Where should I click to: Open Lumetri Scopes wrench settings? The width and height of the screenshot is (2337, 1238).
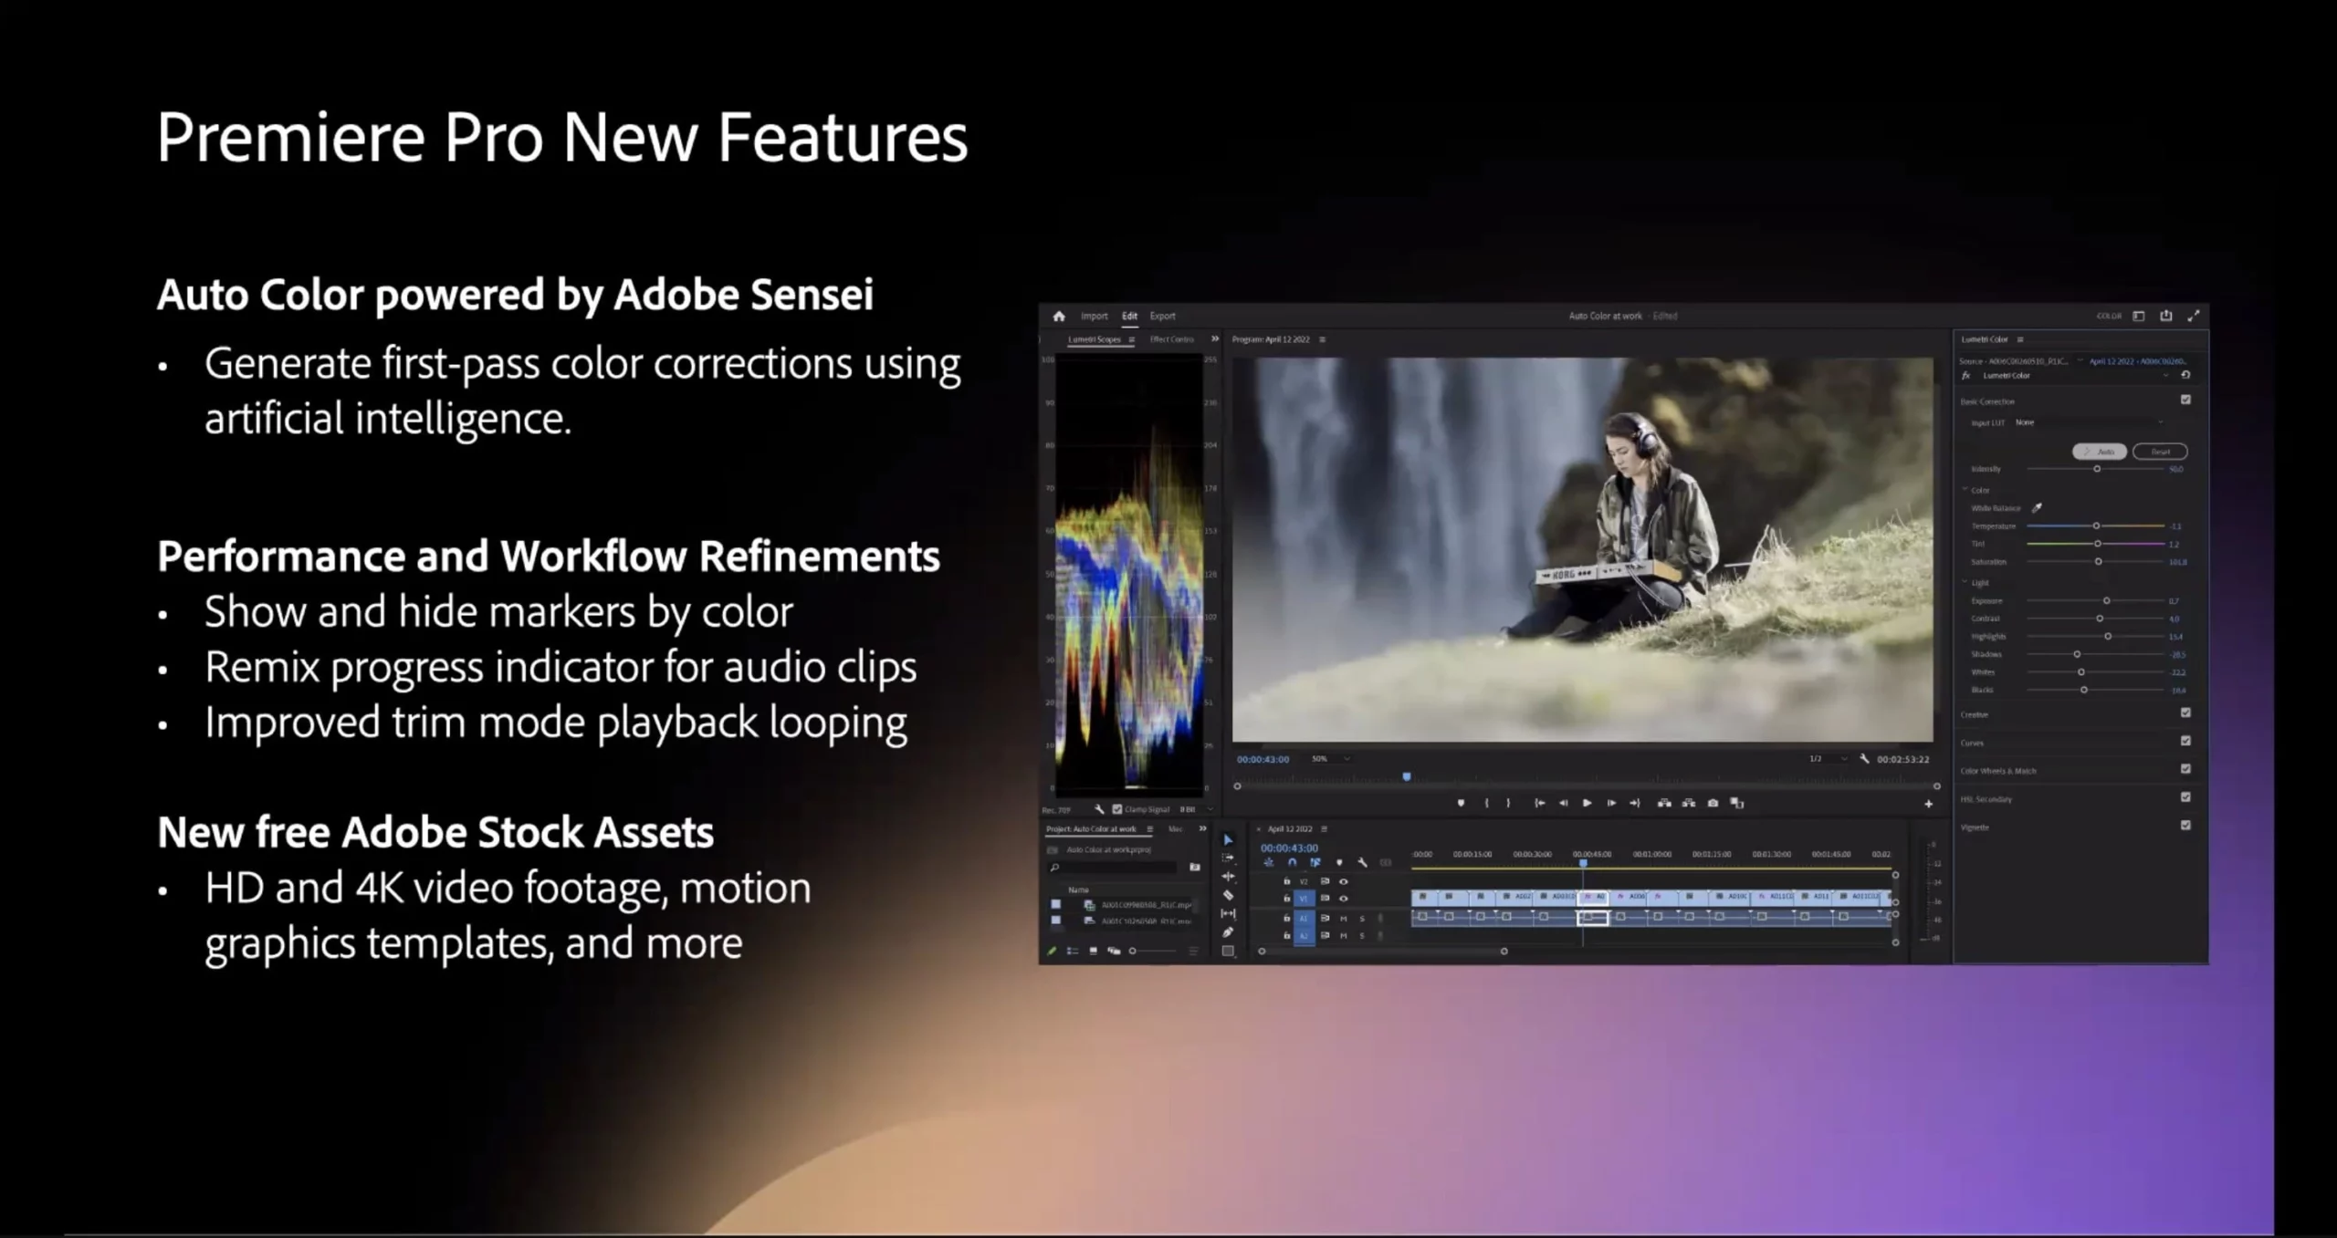click(x=1099, y=809)
